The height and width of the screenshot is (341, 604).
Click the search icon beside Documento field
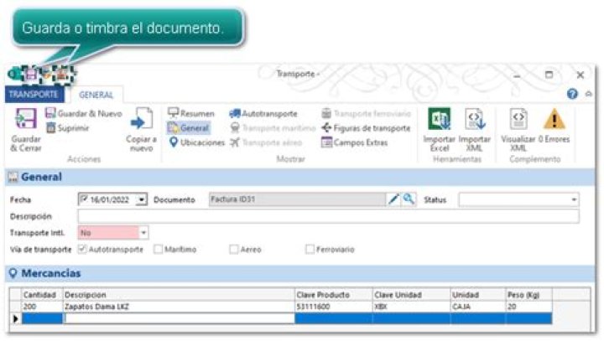point(408,199)
